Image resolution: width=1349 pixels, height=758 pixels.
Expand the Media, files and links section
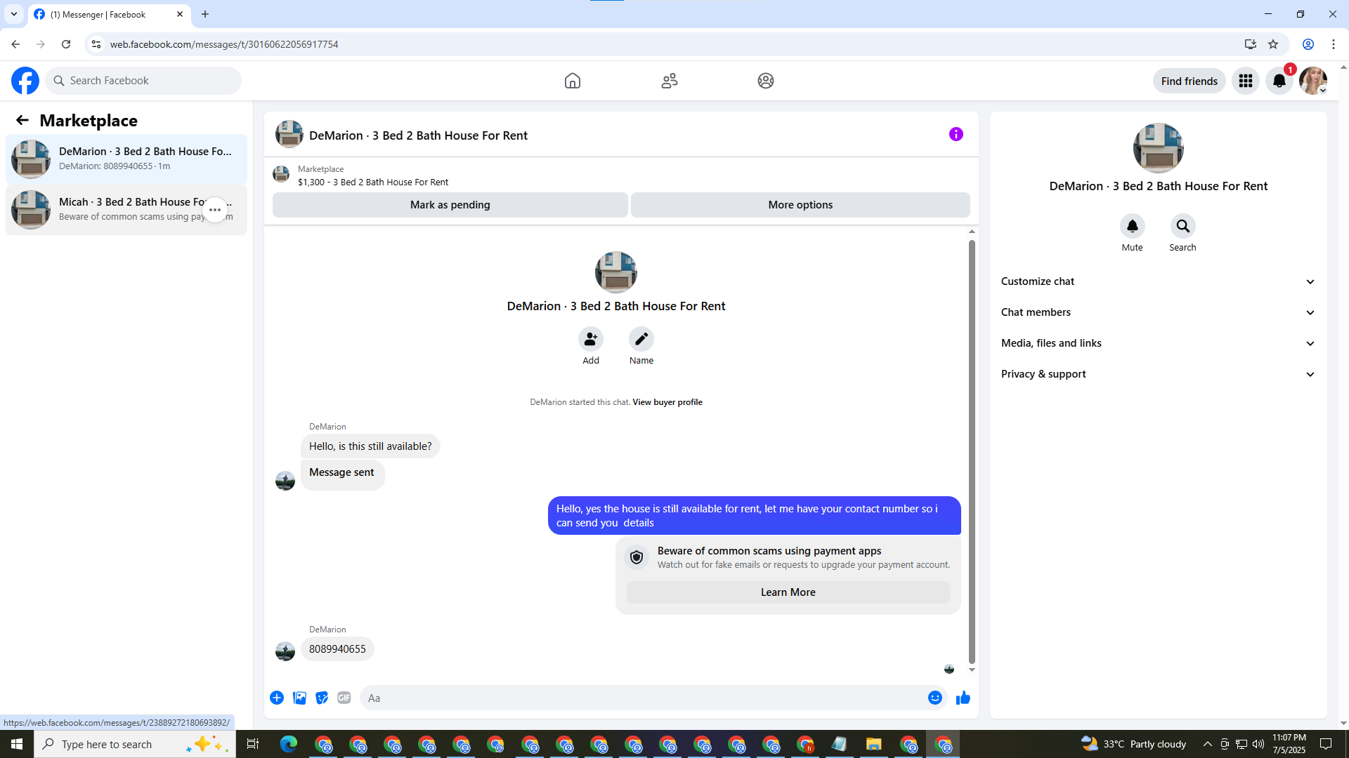point(1158,343)
